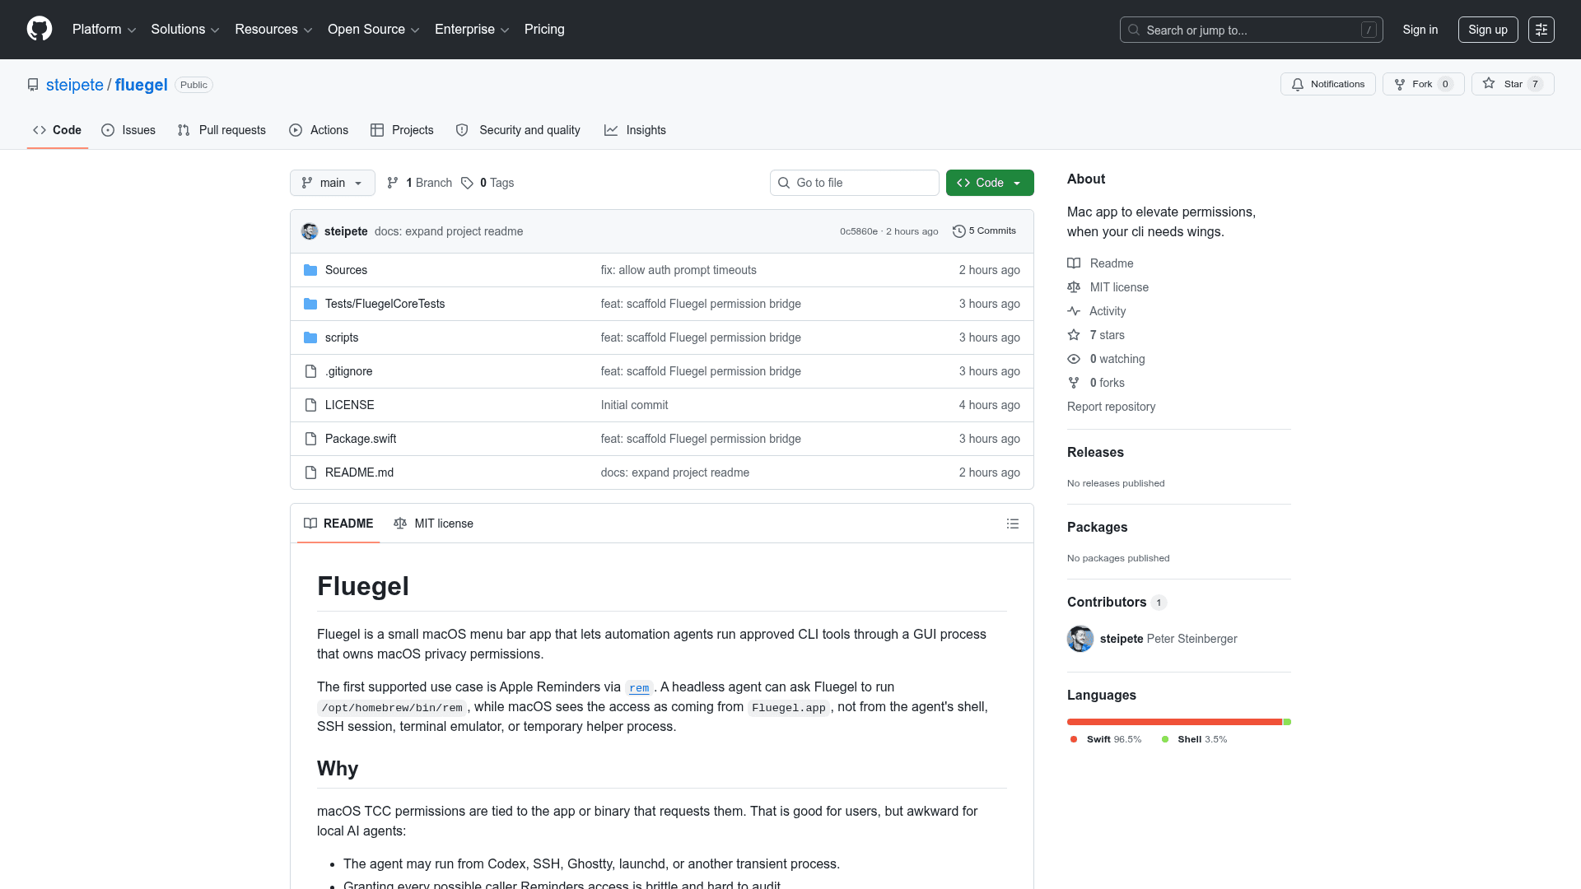Focus the Search or jump to field
Screen dimensions: 1581x889
click(1252, 30)
